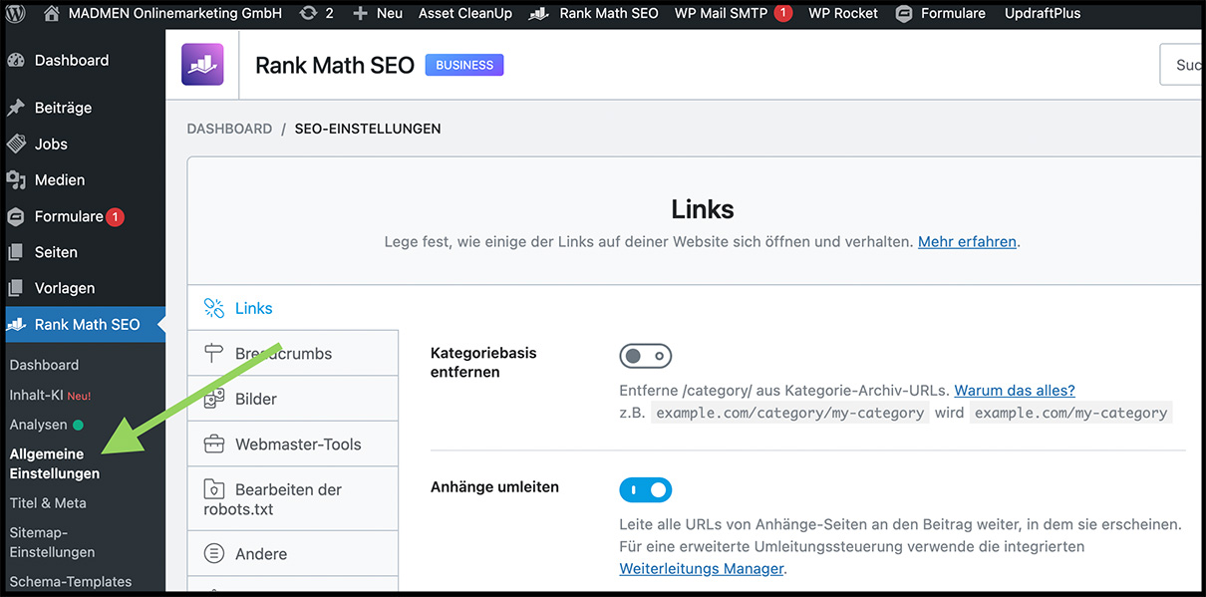Open Rank Math SEO in the admin bar
1206x597 pixels.
[609, 14]
